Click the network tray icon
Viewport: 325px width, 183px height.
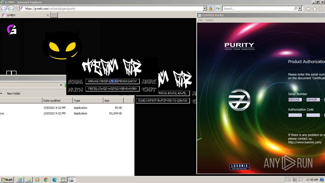[295, 180]
